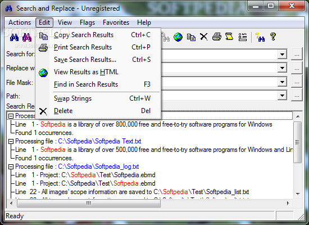309x225 pixels.
Task: Run Search and Replace with purple binoculars icon
Action: (x=27, y=37)
